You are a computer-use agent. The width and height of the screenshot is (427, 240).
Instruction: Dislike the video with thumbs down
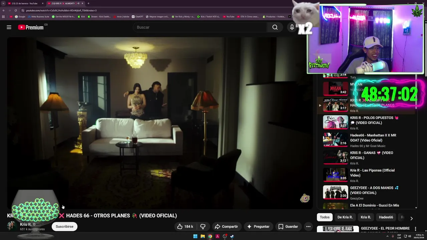pyautogui.click(x=203, y=227)
